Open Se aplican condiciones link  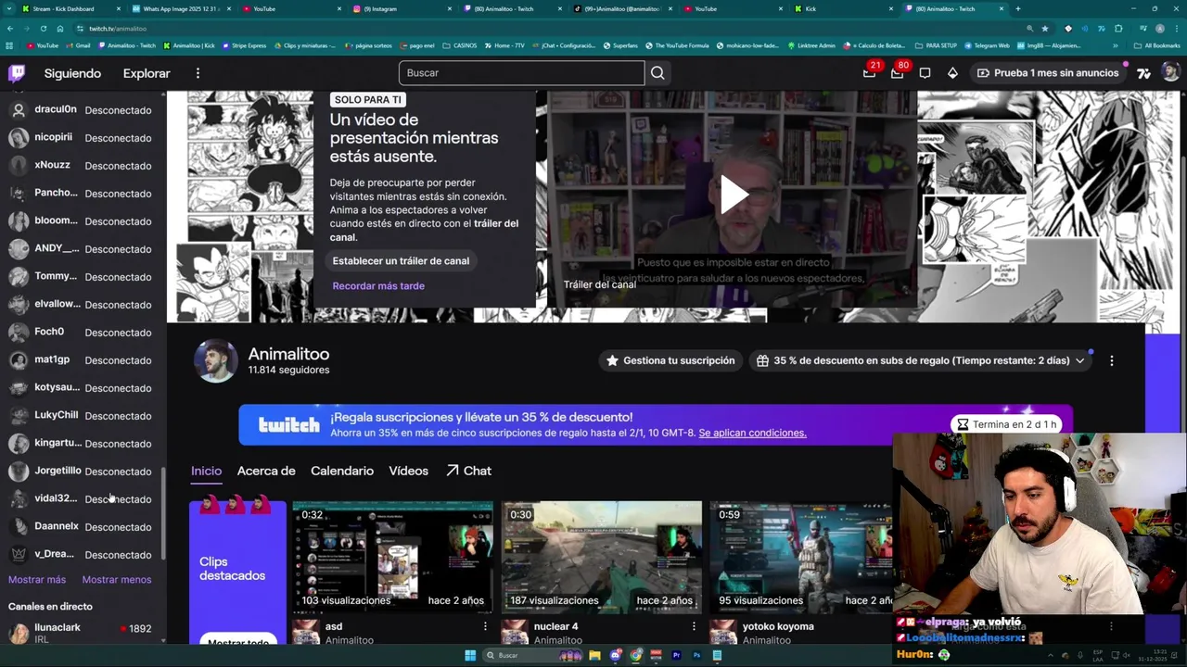tap(752, 433)
